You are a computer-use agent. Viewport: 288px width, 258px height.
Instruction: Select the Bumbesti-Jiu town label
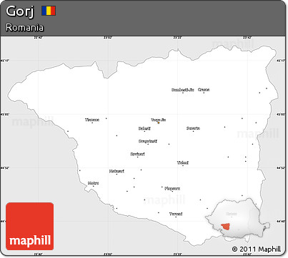(183, 90)
